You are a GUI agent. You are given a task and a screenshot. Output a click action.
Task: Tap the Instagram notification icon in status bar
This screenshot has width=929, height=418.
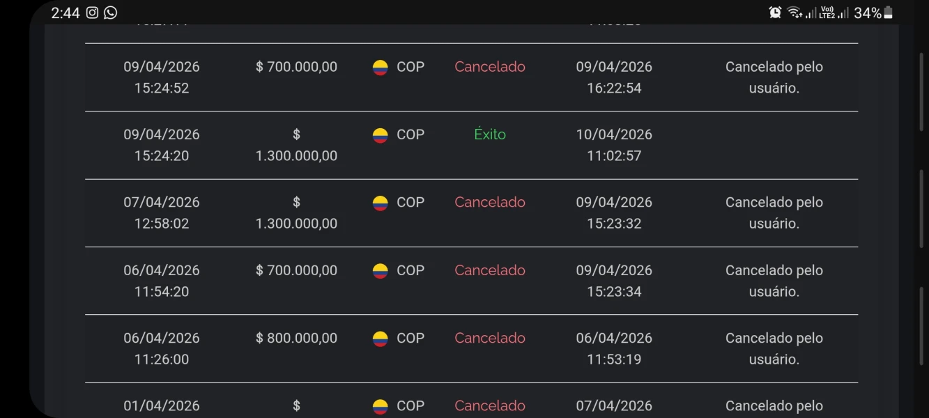pyautogui.click(x=92, y=13)
